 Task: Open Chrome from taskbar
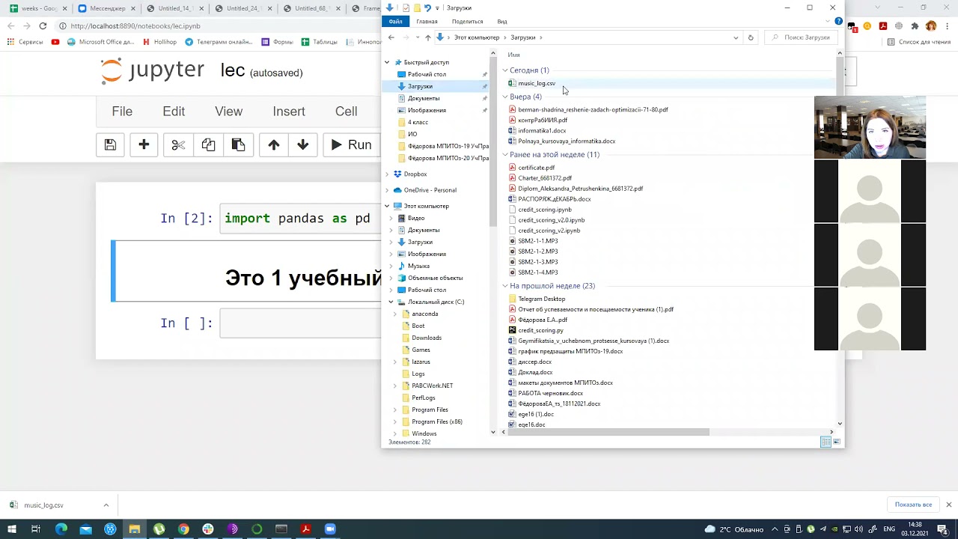coord(183,529)
